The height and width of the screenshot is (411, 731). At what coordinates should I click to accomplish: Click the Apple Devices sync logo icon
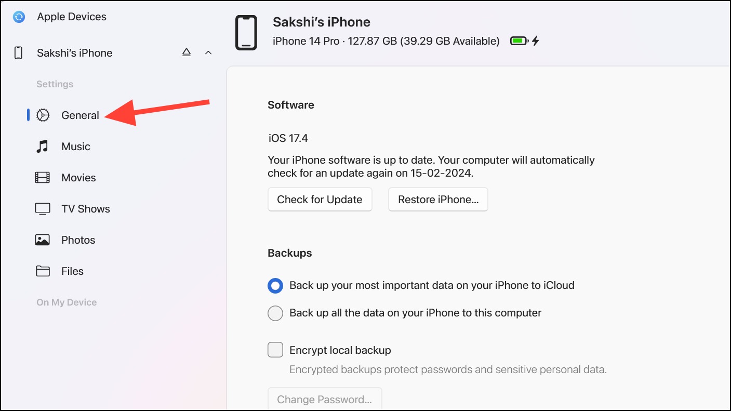tap(19, 17)
